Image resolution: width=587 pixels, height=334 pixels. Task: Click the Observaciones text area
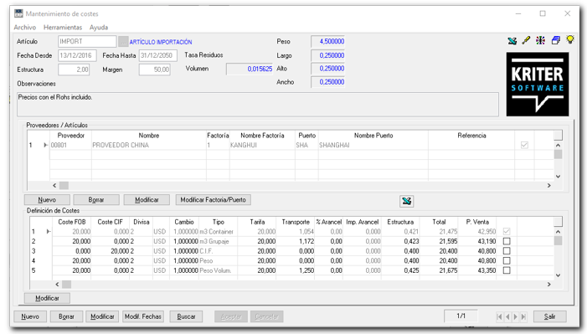258,105
